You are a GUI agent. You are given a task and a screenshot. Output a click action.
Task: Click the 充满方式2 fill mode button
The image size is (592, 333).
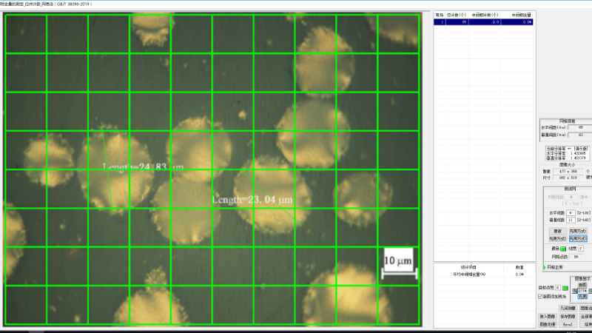pyautogui.click(x=558, y=239)
